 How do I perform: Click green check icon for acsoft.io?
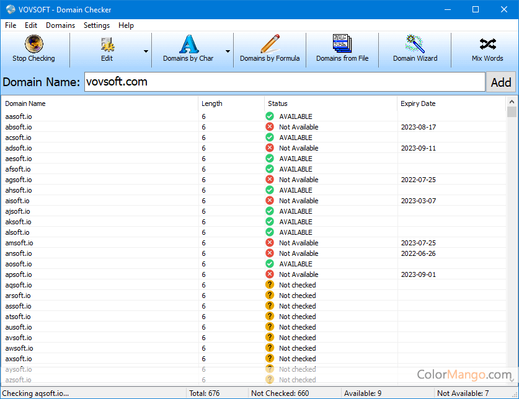click(x=270, y=138)
